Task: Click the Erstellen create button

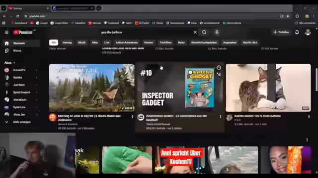Action: click(281, 32)
